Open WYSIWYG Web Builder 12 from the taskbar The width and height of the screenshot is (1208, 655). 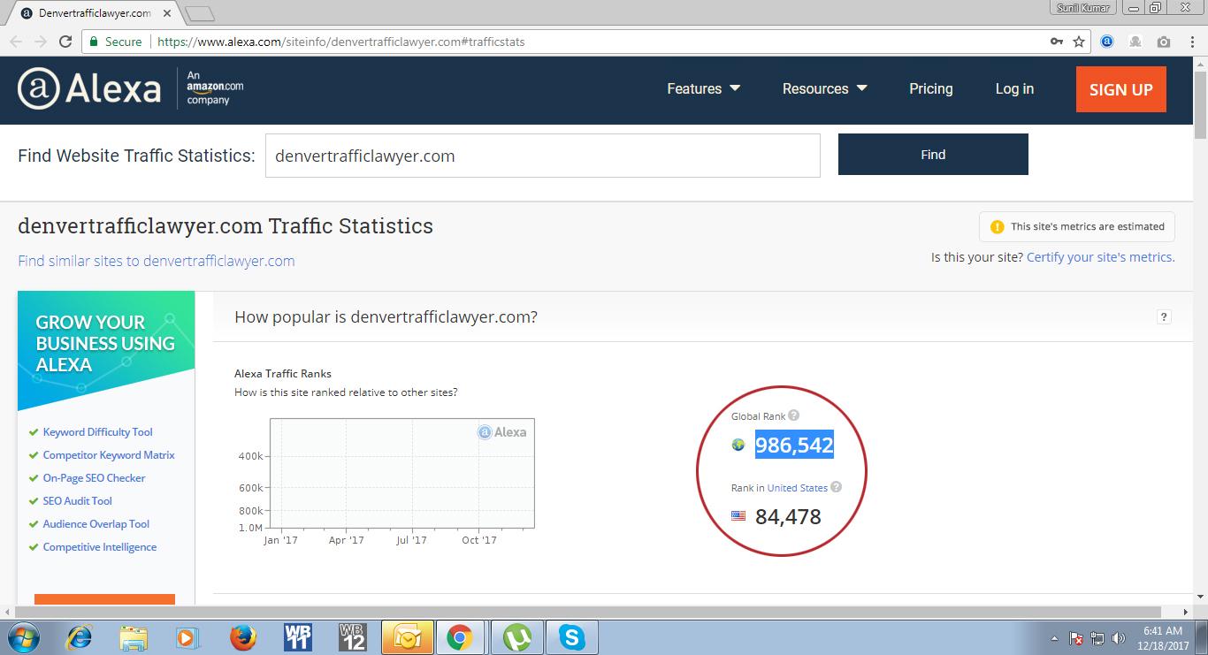pos(353,636)
